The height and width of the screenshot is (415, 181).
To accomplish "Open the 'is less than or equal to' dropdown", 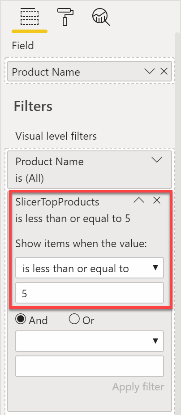I will [90, 268].
